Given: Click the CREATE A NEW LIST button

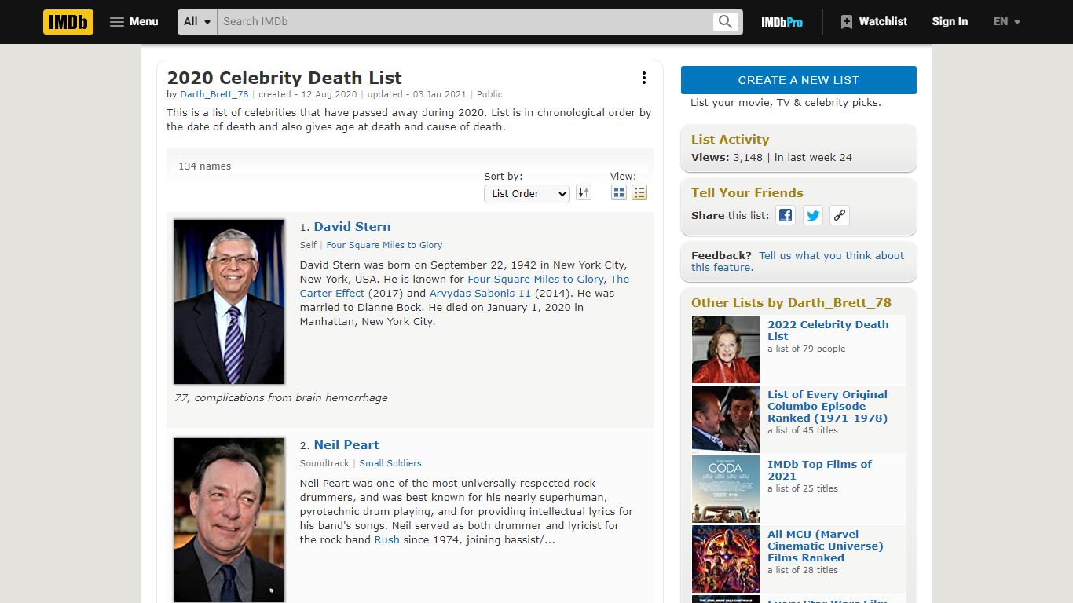Looking at the screenshot, I should (799, 80).
